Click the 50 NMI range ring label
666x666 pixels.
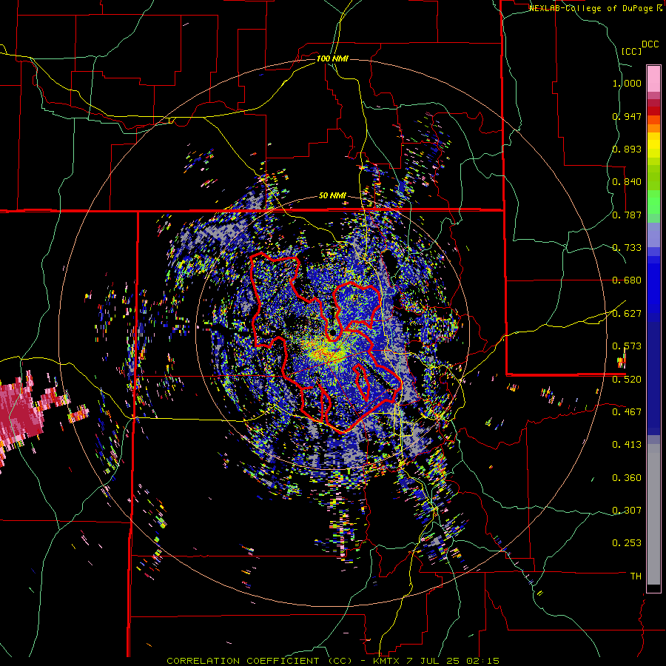point(332,196)
